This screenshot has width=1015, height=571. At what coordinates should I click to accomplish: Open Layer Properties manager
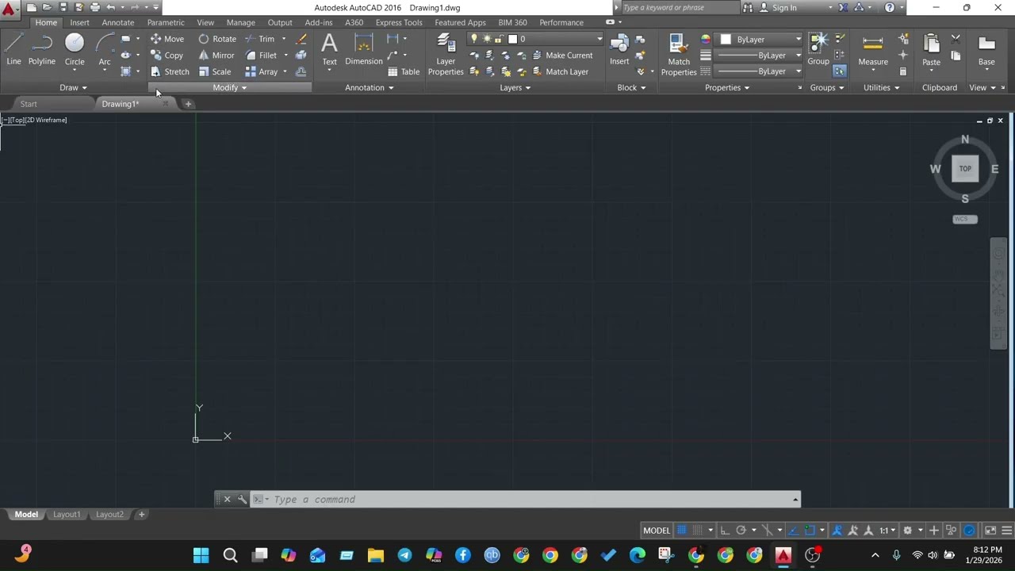(446, 56)
